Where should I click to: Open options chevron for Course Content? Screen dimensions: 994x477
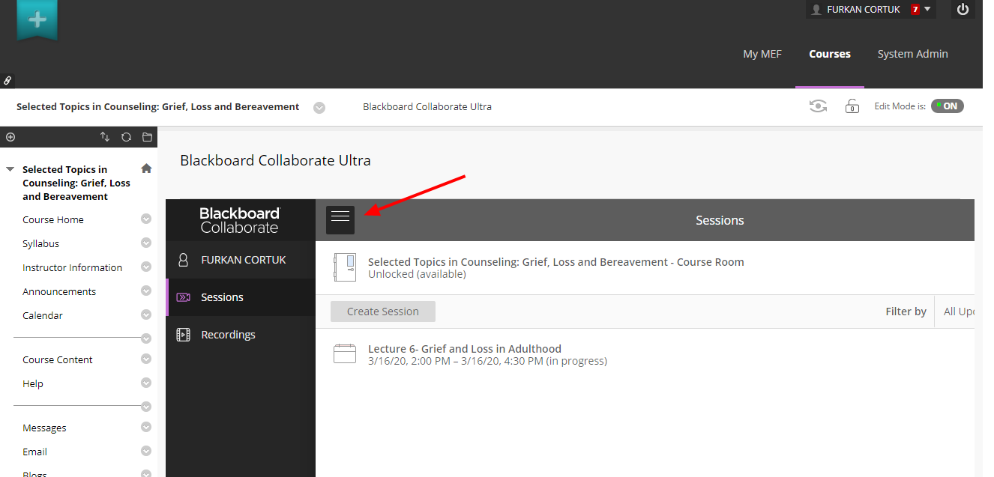pyautogui.click(x=146, y=359)
